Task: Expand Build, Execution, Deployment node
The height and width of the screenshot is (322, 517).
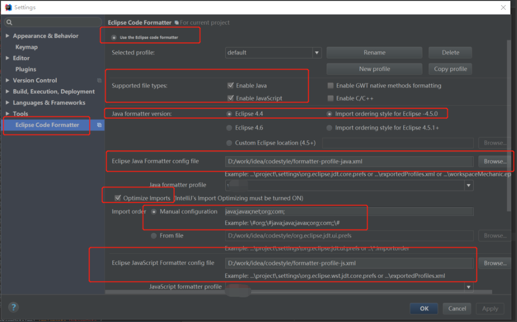Action: (x=7, y=91)
